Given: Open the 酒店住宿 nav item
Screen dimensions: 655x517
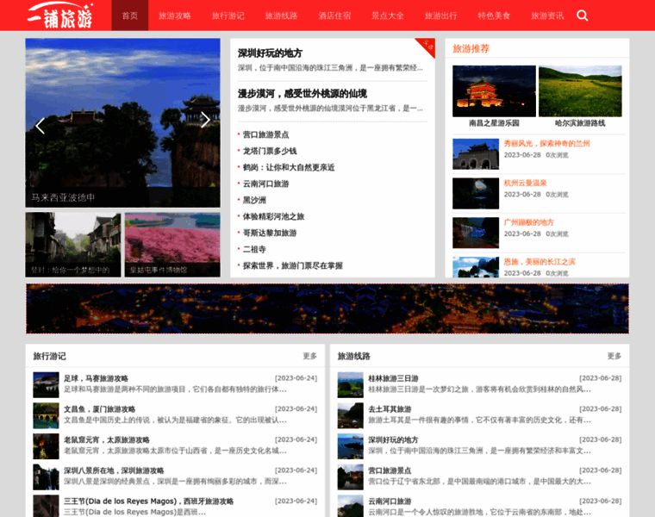Looking at the screenshot, I should (x=334, y=16).
